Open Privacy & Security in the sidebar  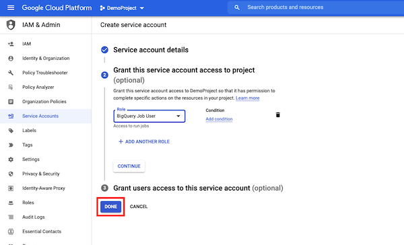pyautogui.click(x=46, y=174)
